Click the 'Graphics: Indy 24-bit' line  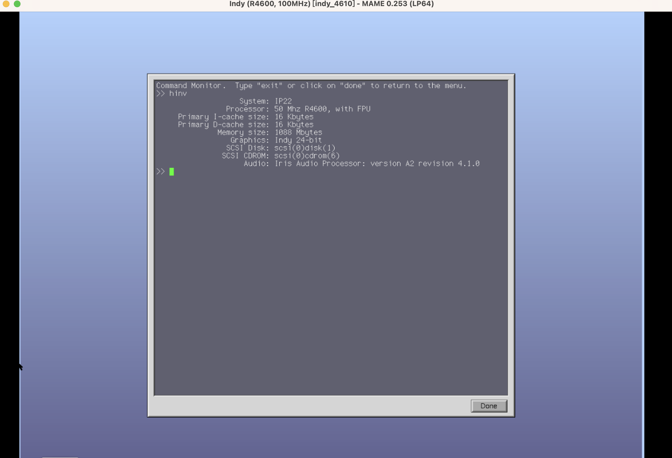point(276,140)
